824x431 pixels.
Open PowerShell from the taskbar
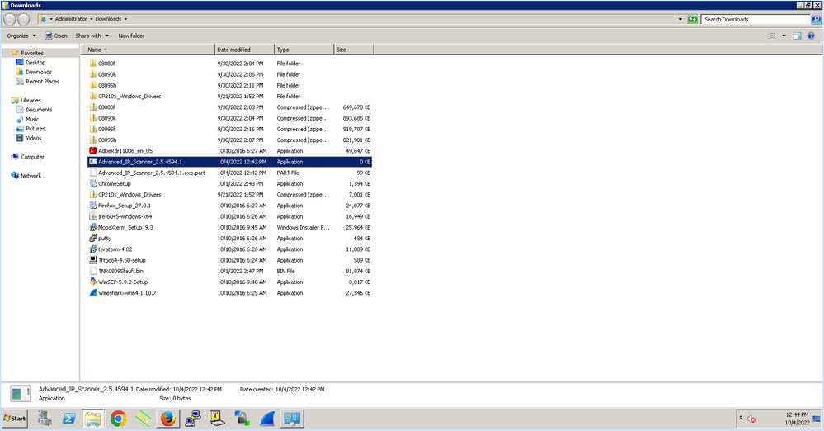68,419
